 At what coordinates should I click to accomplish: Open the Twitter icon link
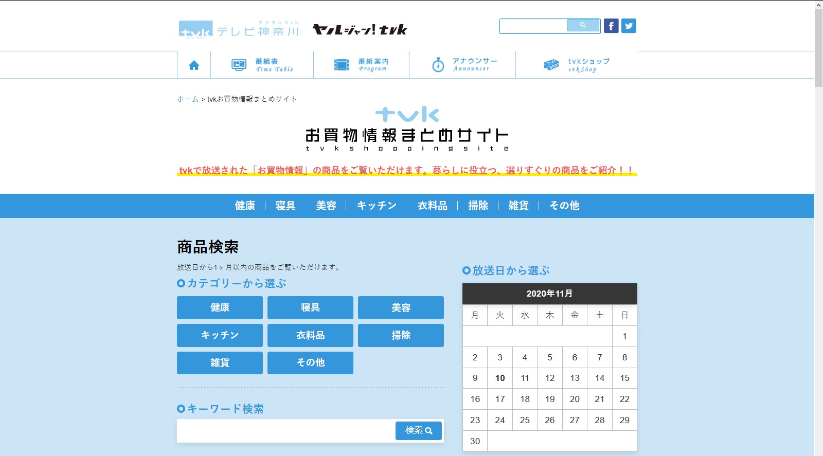(x=629, y=26)
